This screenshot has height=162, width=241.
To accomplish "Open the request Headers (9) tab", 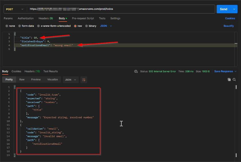I will (x=46, y=18).
